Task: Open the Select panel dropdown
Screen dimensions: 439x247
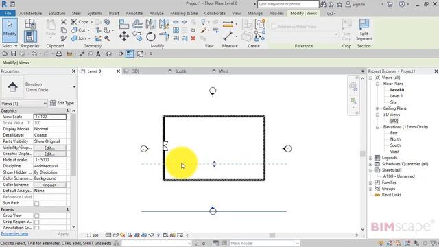Action: (x=10, y=46)
